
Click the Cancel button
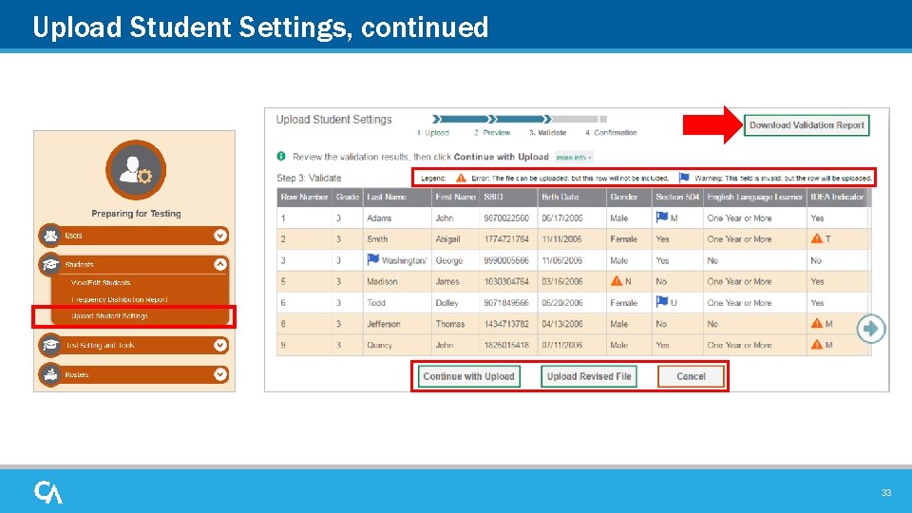(x=691, y=376)
